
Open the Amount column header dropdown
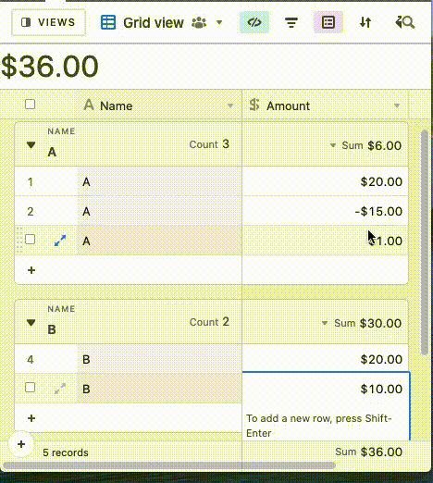point(397,105)
